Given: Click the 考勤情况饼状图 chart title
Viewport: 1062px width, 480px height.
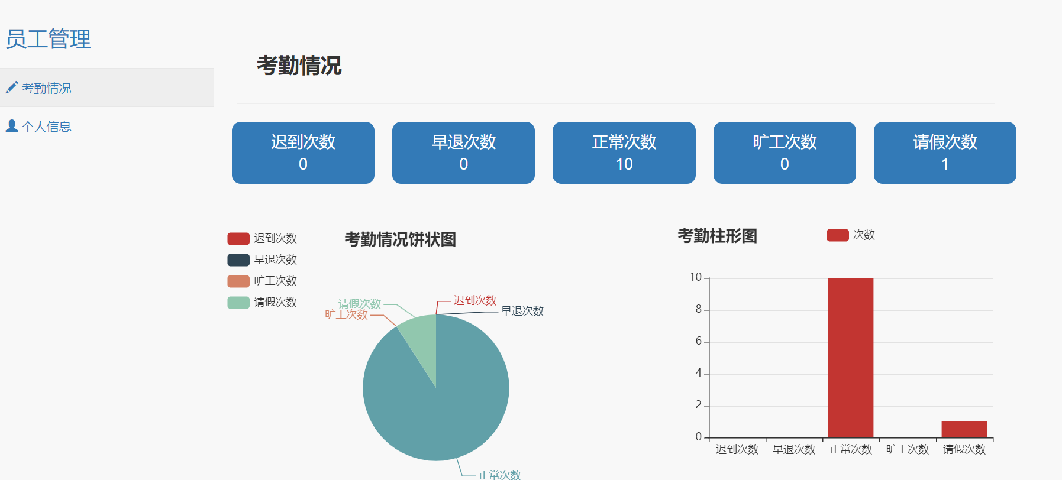Looking at the screenshot, I should click(x=401, y=239).
